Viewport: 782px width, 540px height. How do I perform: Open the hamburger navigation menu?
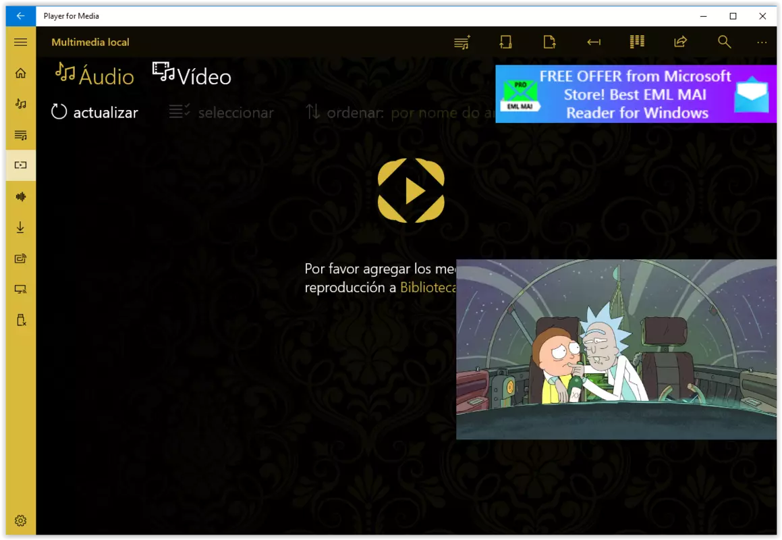20,43
